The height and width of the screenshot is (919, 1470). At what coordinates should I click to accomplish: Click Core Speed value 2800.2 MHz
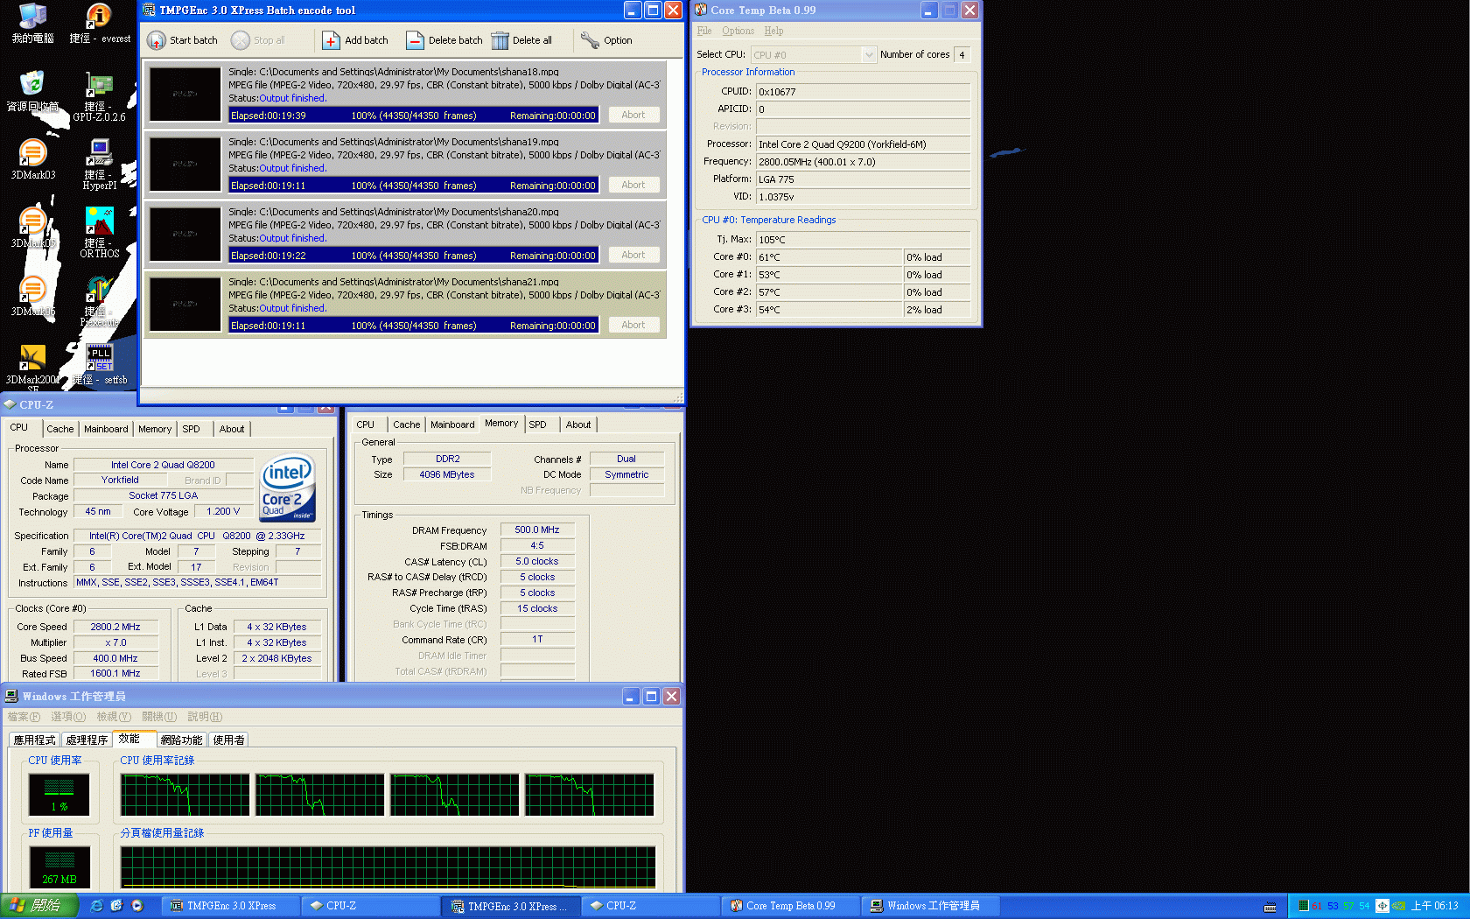[x=115, y=627]
